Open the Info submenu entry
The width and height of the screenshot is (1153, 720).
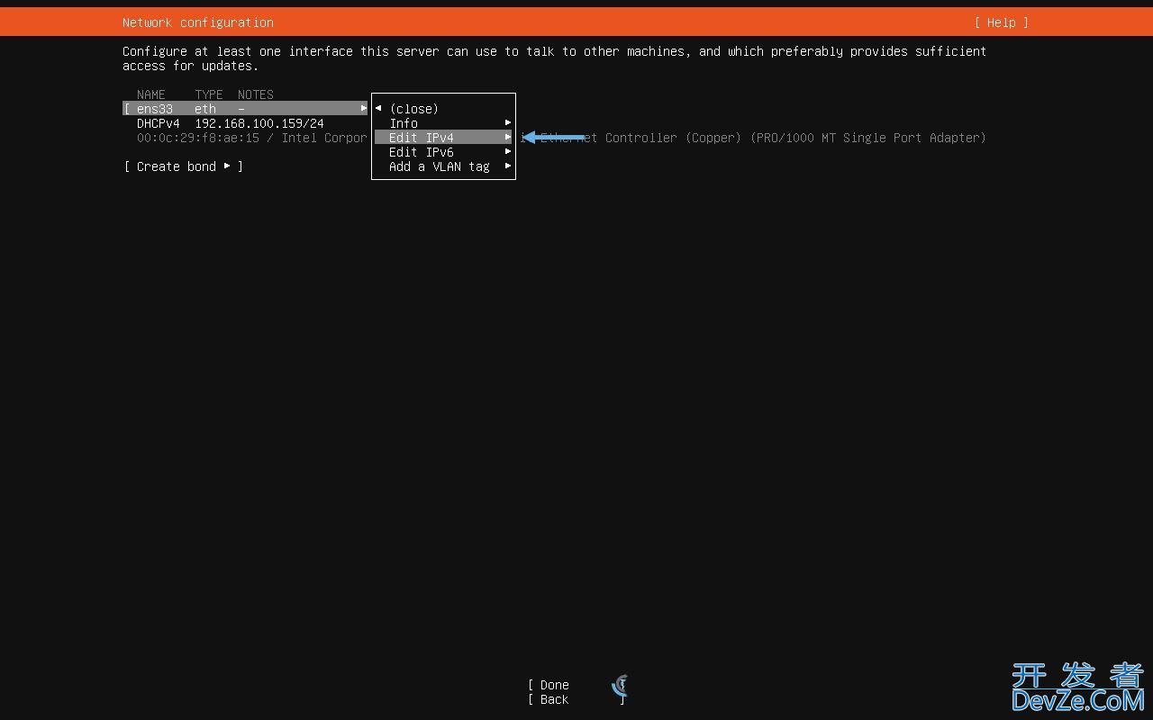point(443,123)
